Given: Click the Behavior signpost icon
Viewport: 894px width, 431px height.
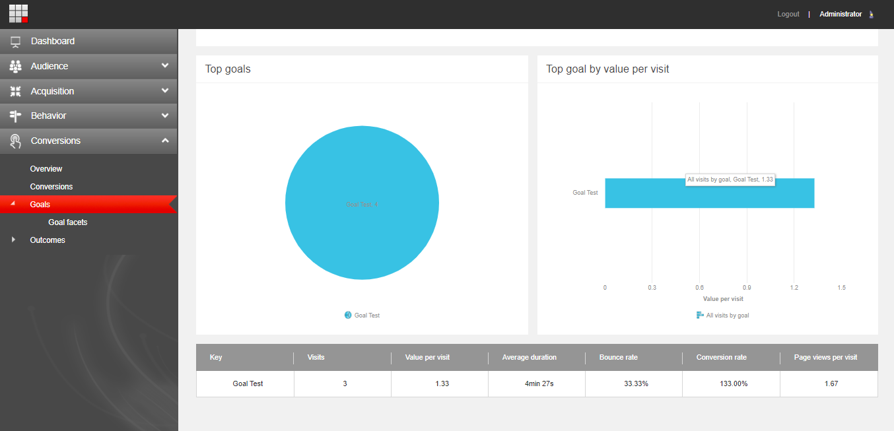Looking at the screenshot, I should point(16,116).
